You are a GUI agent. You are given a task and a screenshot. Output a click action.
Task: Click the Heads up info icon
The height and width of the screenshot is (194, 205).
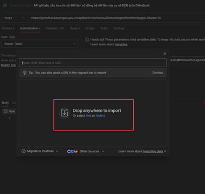point(87,39)
